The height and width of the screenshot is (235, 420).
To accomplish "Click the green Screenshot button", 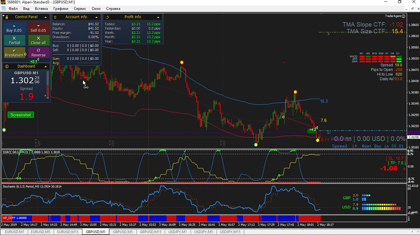I will point(21,115).
